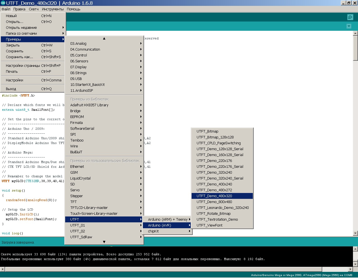Click the editor scrollbar up arrow
The image size is (358, 278).
point(355,33)
